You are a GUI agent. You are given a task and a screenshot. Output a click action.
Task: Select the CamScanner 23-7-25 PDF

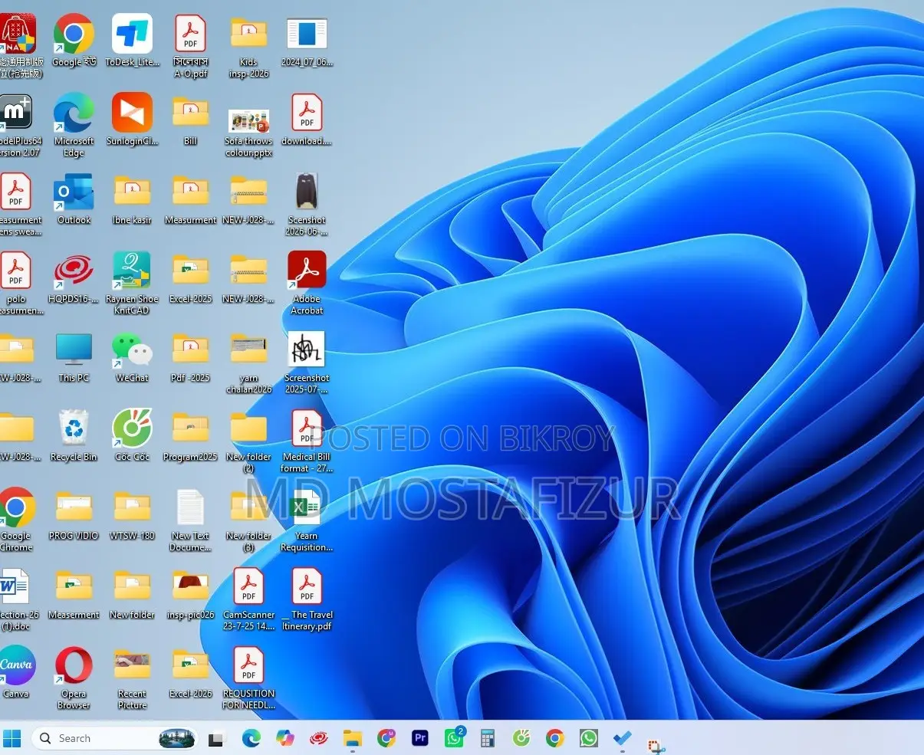pos(248,599)
